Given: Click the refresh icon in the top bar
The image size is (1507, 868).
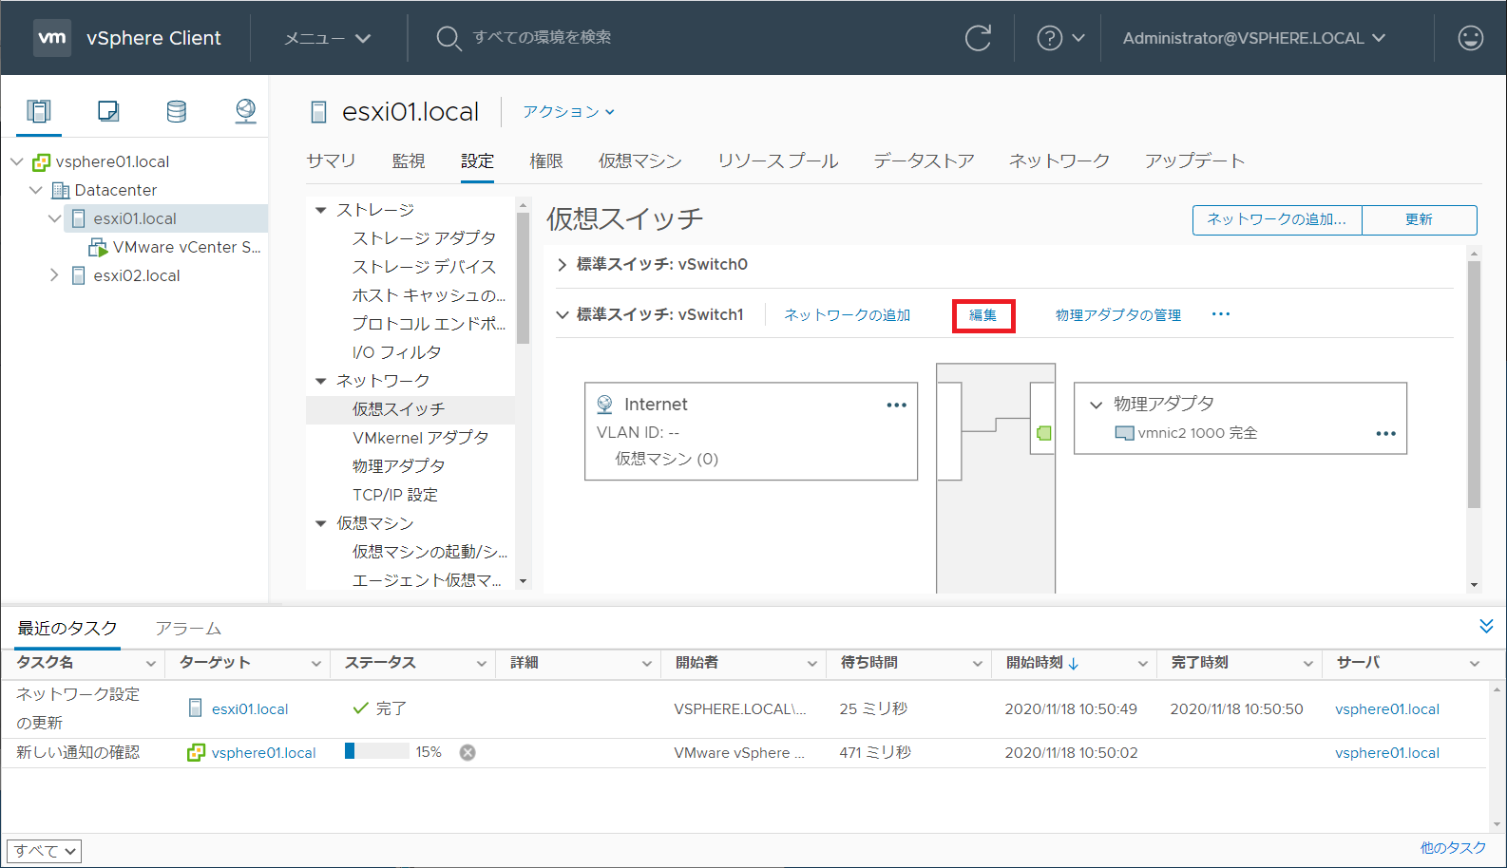Looking at the screenshot, I should (978, 38).
